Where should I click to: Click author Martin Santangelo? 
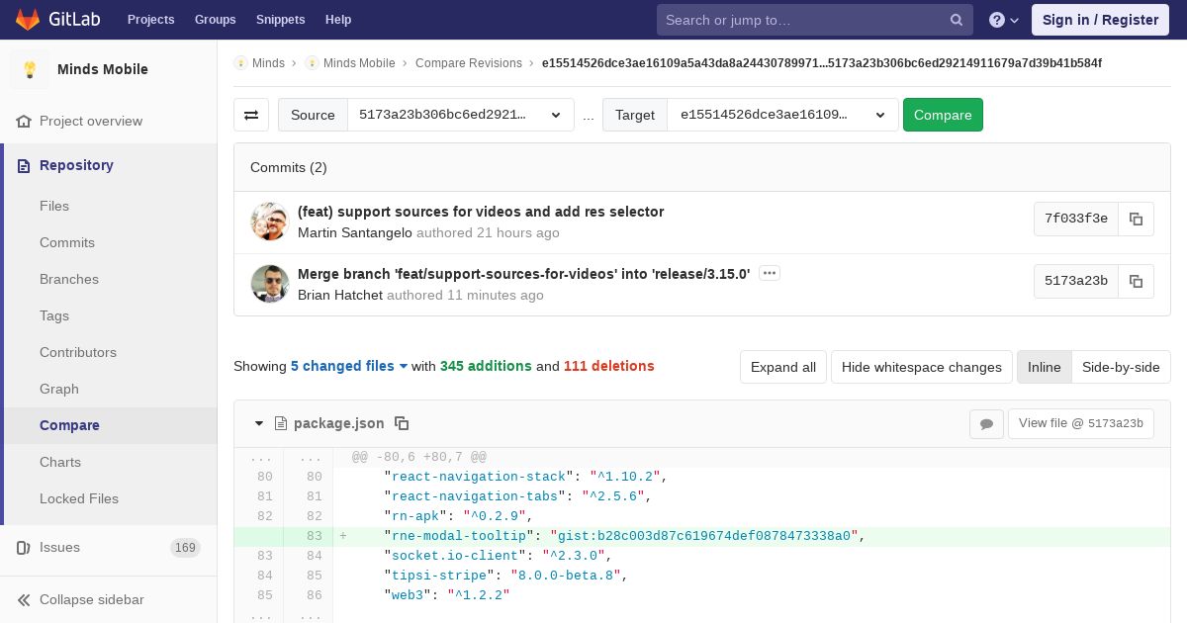click(355, 232)
